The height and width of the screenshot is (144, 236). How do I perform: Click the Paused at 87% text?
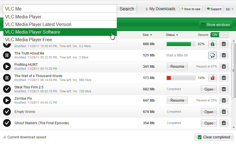(206, 66)
